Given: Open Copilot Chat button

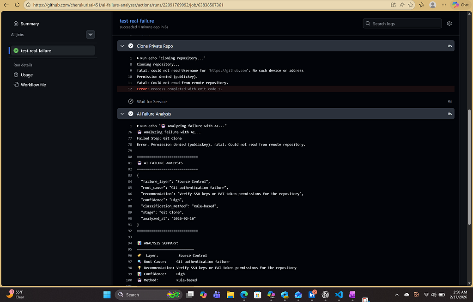Looking at the screenshot, I should click(461, 5).
